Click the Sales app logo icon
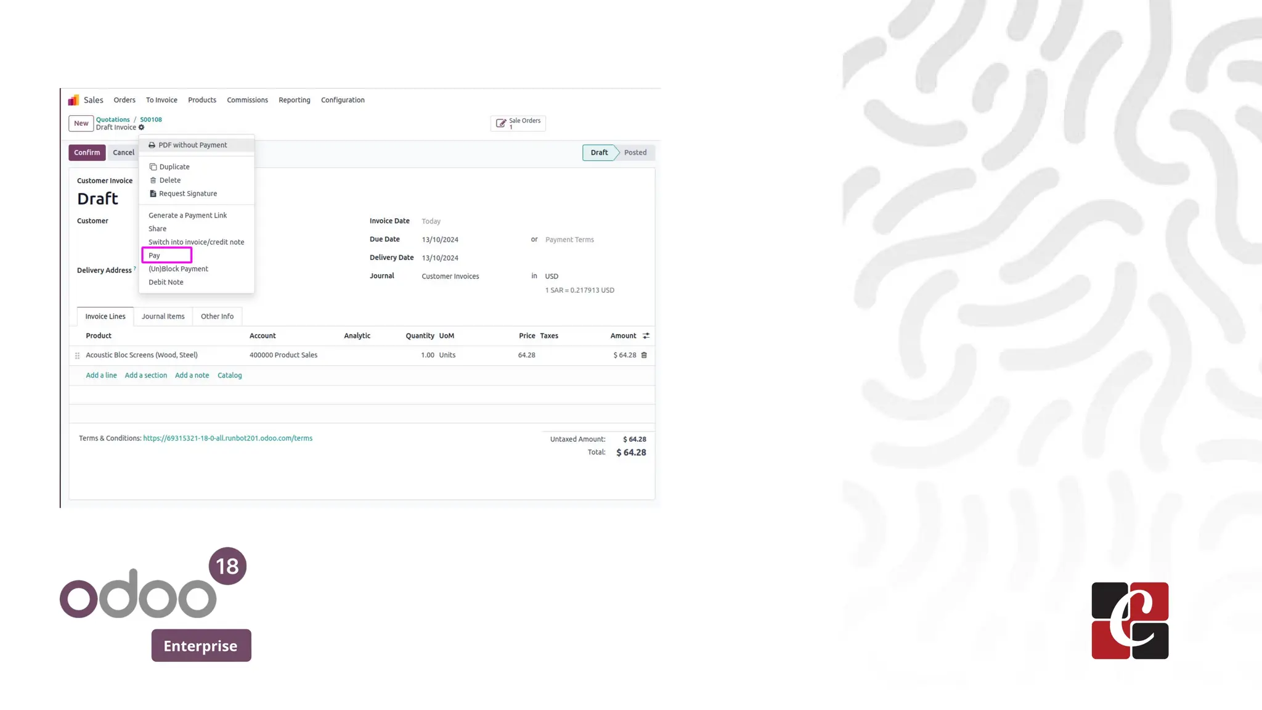This screenshot has width=1262, height=710. (x=73, y=100)
